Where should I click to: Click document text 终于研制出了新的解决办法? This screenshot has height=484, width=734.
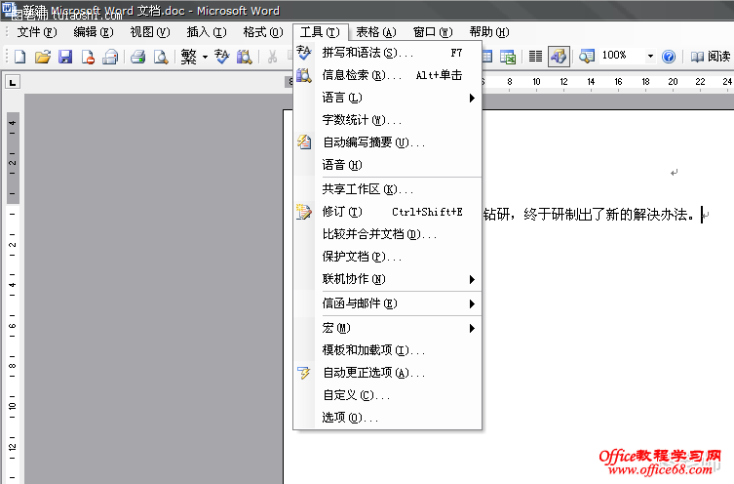point(609,215)
